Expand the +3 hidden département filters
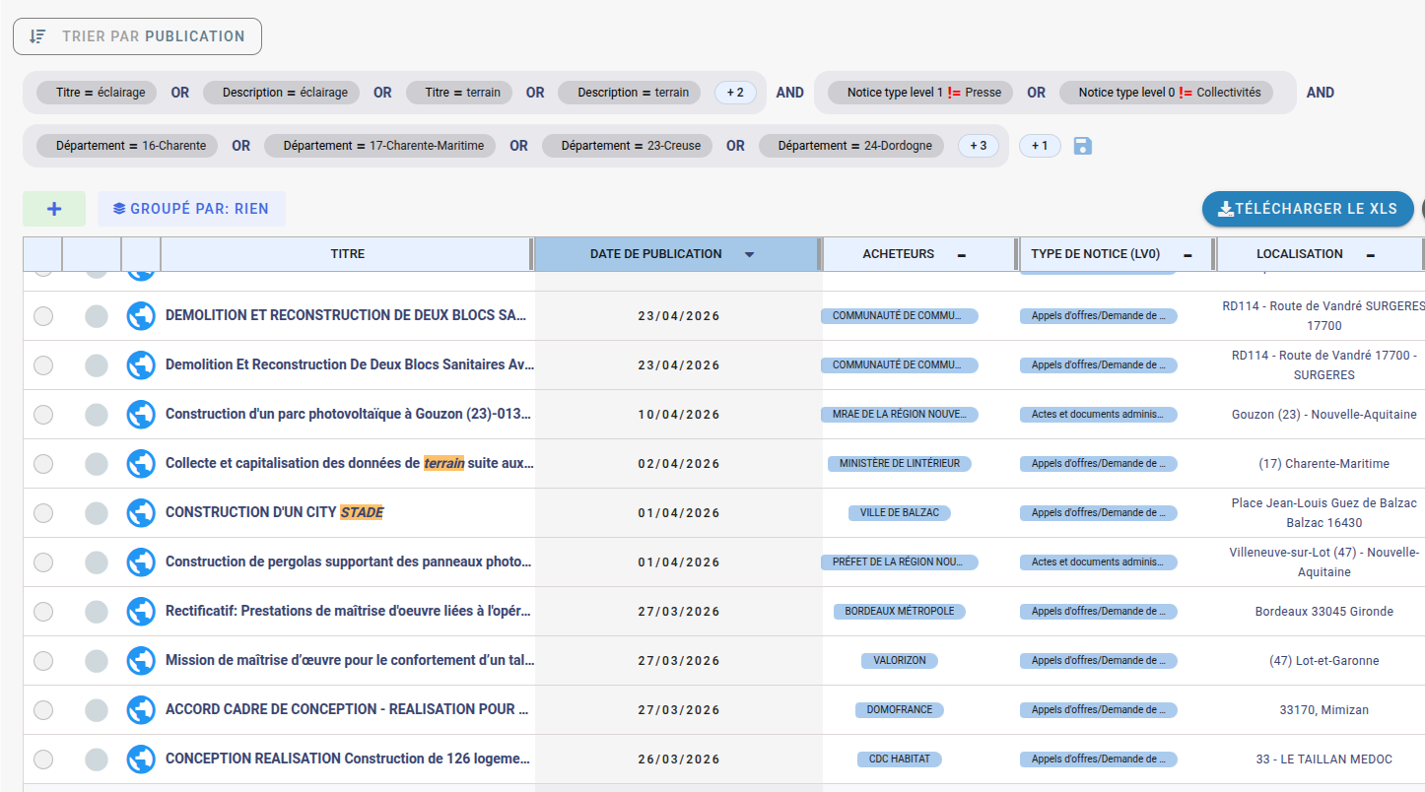This screenshot has height=792, width=1425. [x=979, y=146]
